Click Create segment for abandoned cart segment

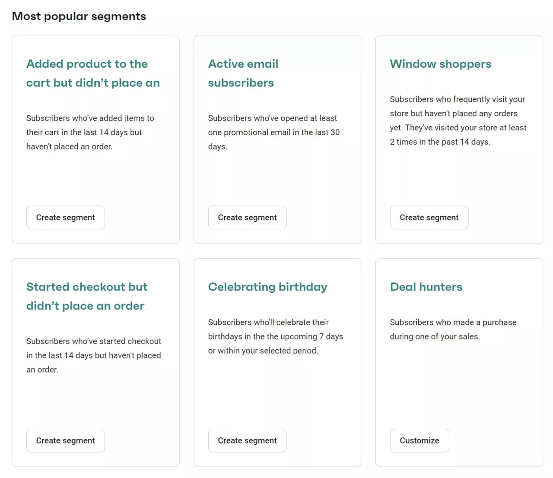(x=65, y=217)
